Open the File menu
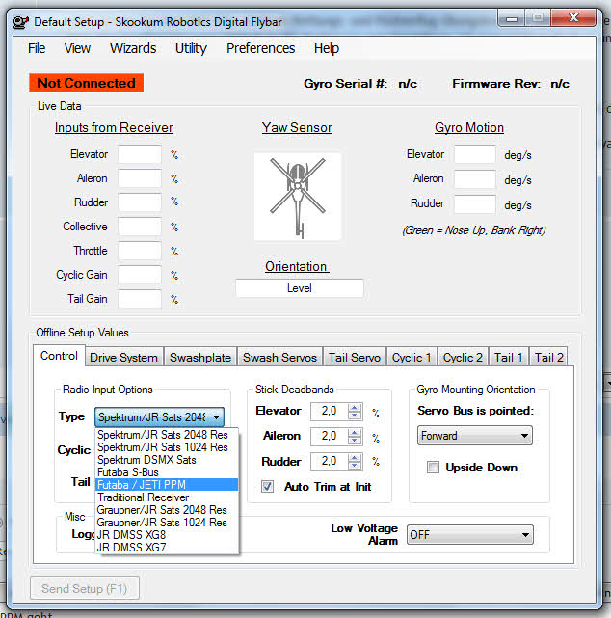Viewport: 611px width, 618px height. [37, 48]
